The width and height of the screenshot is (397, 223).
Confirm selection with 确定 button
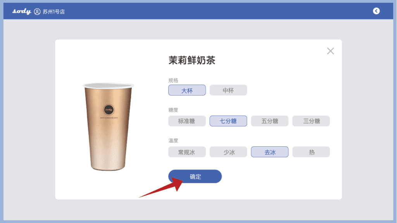[x=195, y=177]
